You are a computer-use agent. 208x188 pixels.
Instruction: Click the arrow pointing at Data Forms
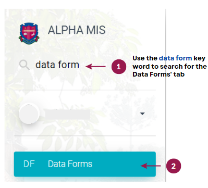click(x=151, y=166)
